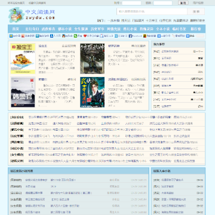Image resolution: width=215 pixels, height=215 pixels.
Task: Open the 网游竞技 category
Action: [113, 29]
